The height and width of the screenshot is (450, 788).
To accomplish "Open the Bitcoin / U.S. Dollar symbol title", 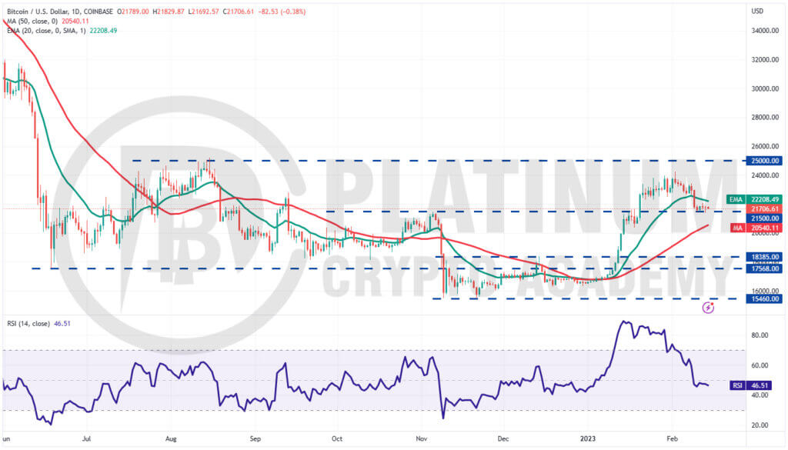I will 60,12.
